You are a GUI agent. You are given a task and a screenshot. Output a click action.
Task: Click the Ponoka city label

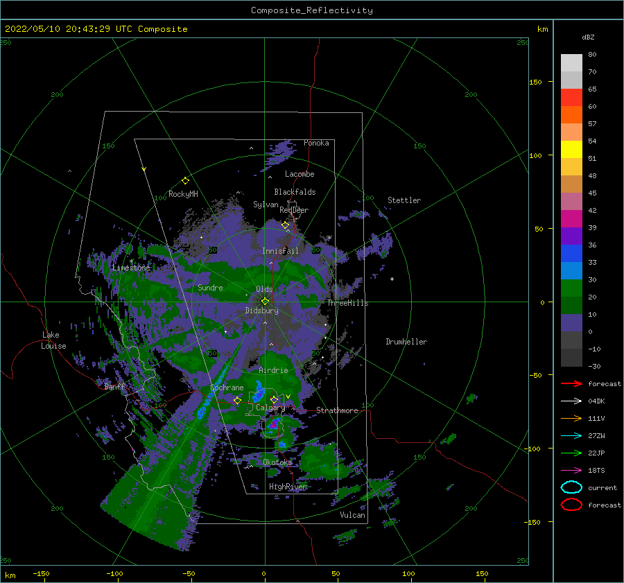[x=316, y=143]
